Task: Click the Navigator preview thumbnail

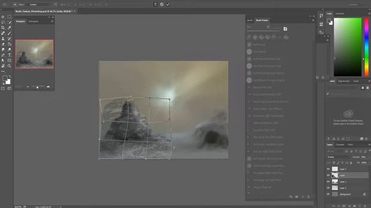Action: coord(34,54)
